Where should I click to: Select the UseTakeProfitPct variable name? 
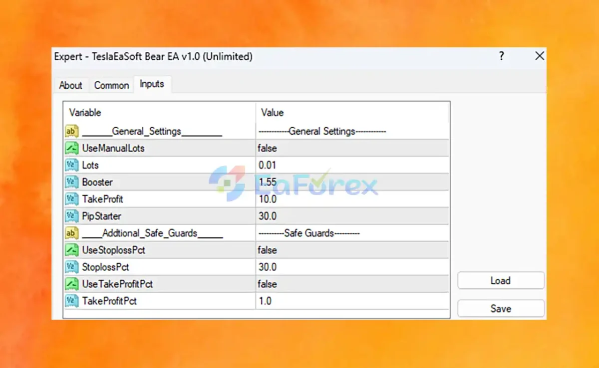pos(117,284)
